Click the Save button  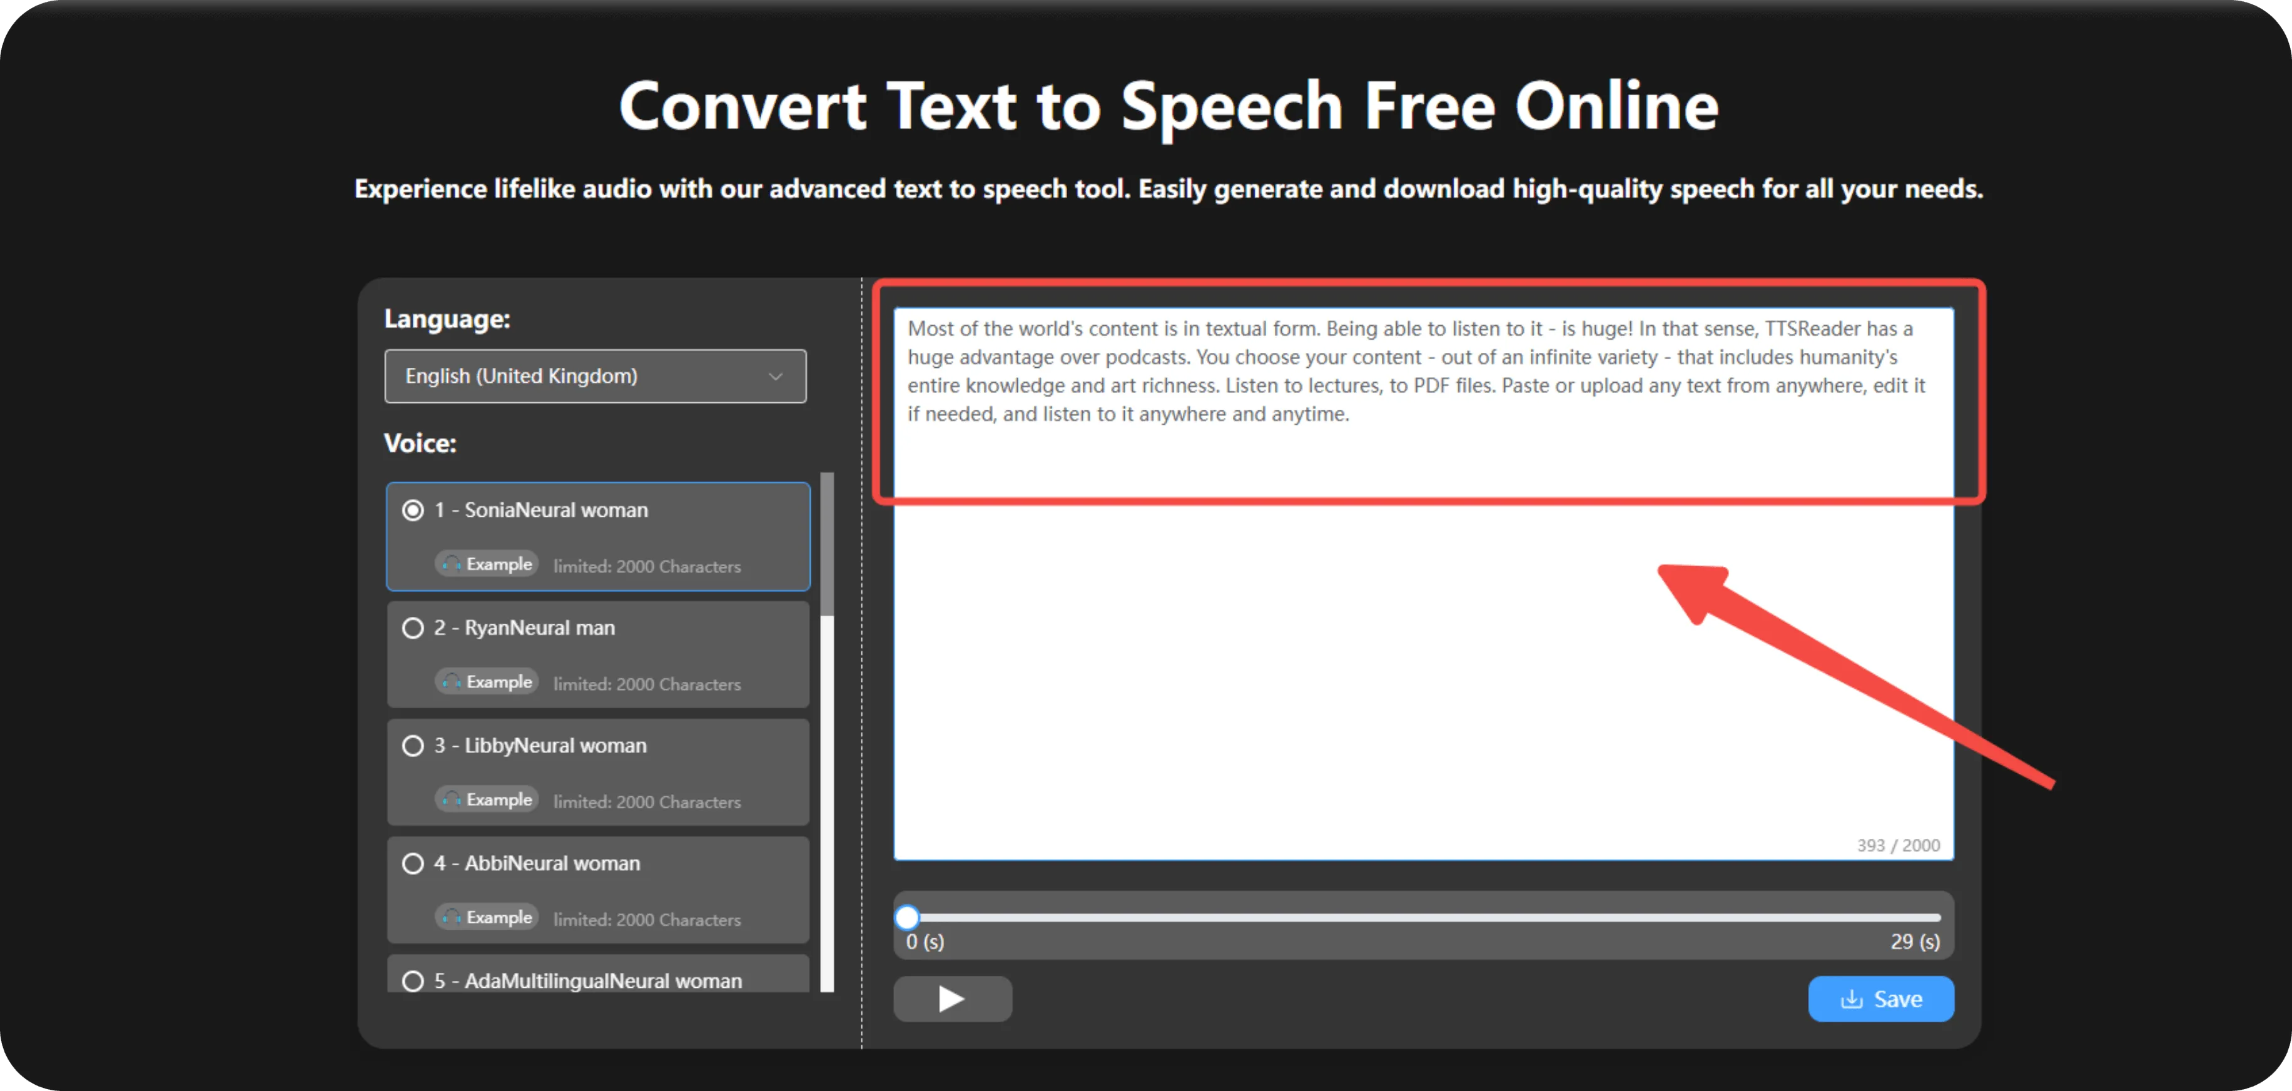point(1881,999)
